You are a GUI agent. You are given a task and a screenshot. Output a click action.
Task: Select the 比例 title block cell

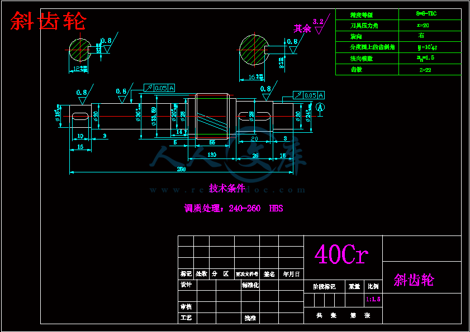coord(373,287)
